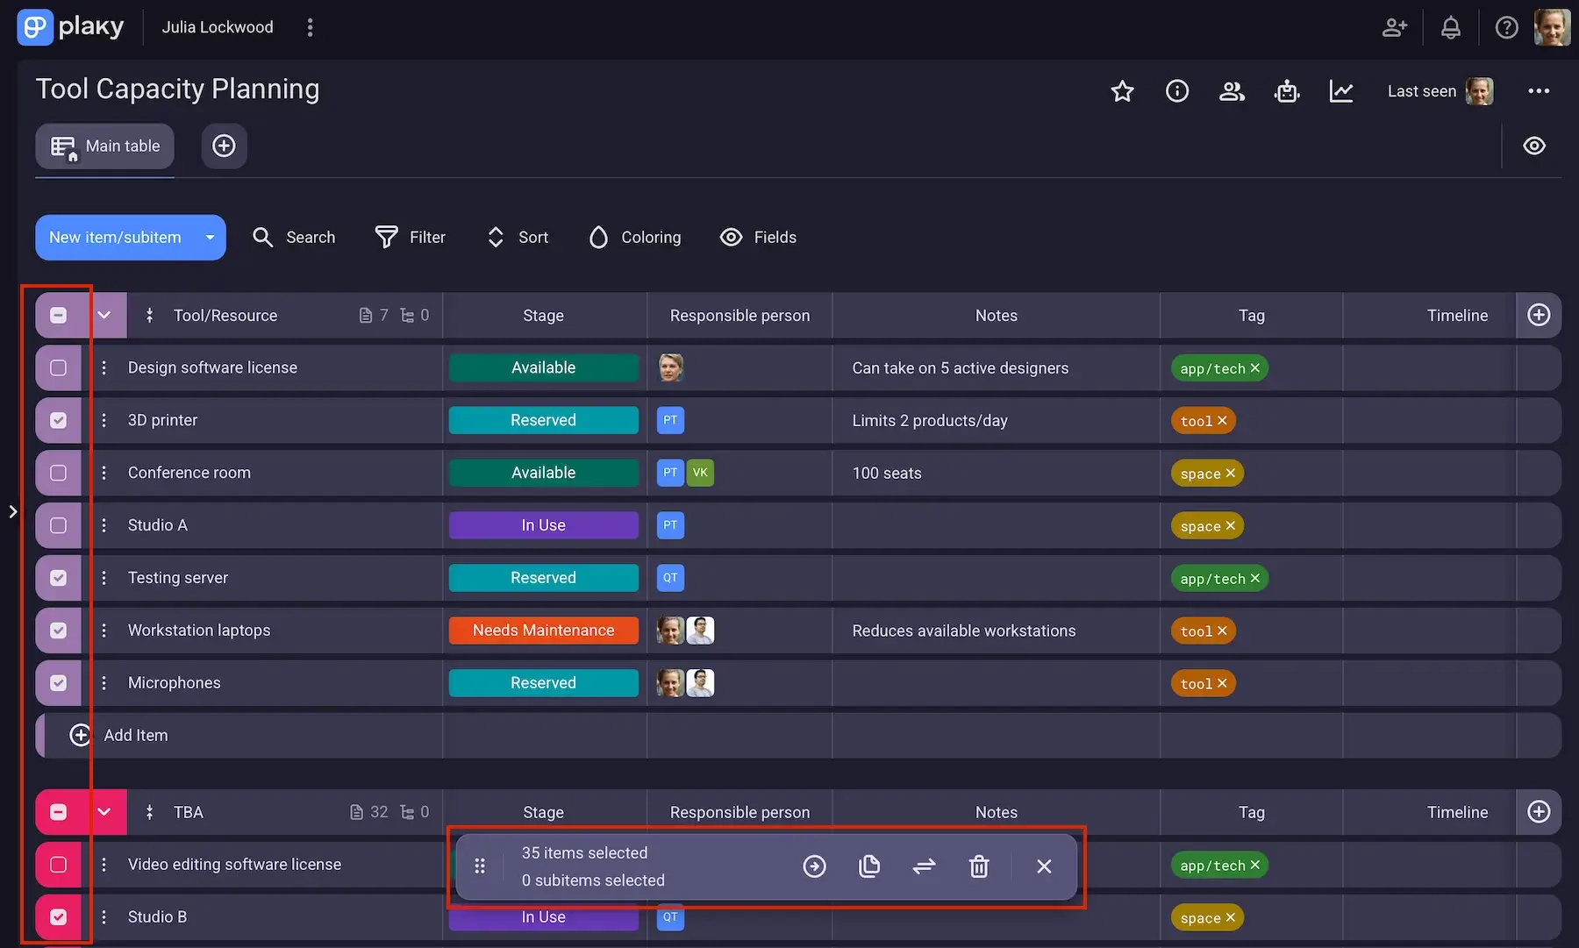Open row menu for Design software license
The height and width of the screenshot is (948, 1579).
click(x=104, y=367)
